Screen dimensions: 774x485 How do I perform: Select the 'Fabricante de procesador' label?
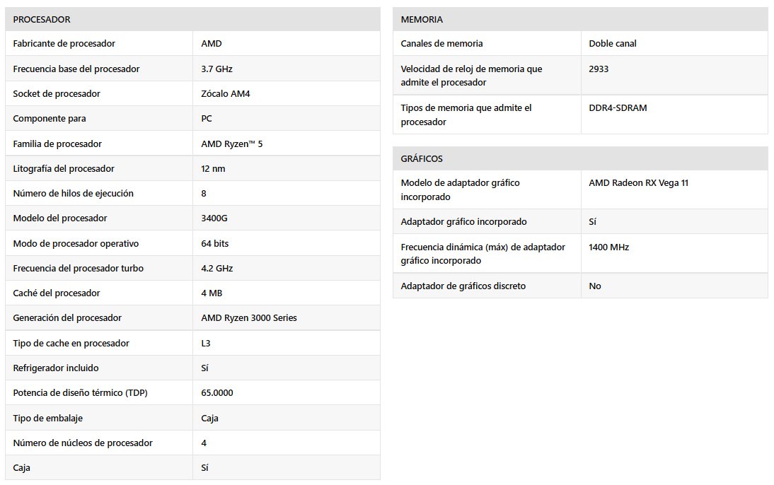(64, 44)
